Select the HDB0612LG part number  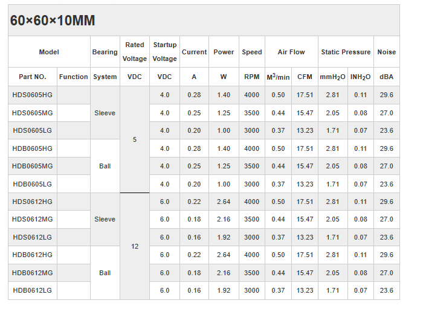(33, 290)
